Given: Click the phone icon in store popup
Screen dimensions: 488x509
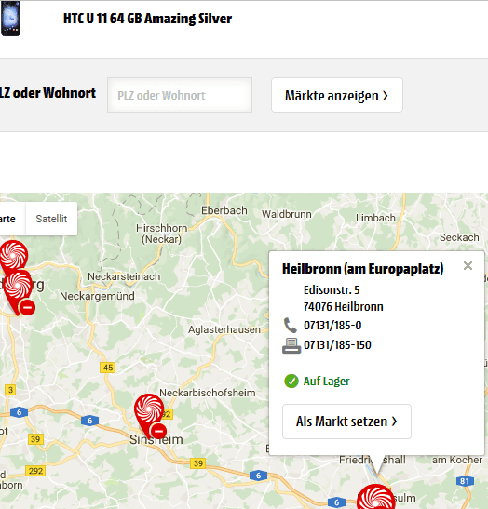Looking at the screenshot, I should pos(291,326).
